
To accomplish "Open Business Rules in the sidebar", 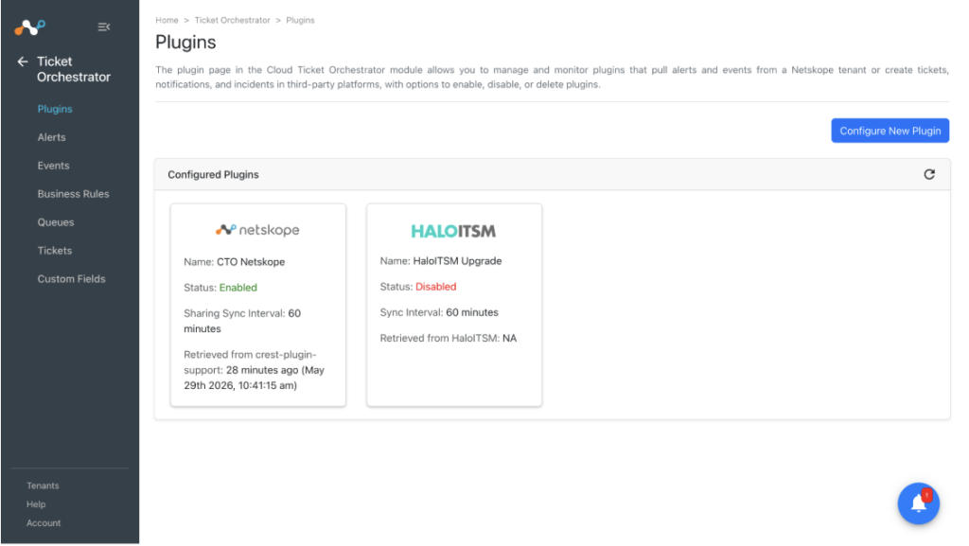I will (73, 194).
